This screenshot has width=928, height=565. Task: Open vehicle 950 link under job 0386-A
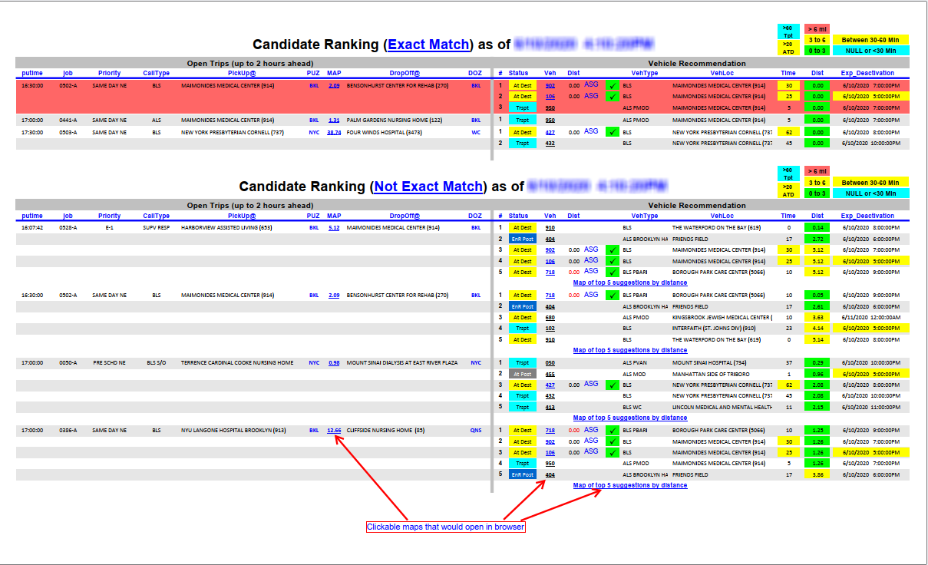point(550,464)
